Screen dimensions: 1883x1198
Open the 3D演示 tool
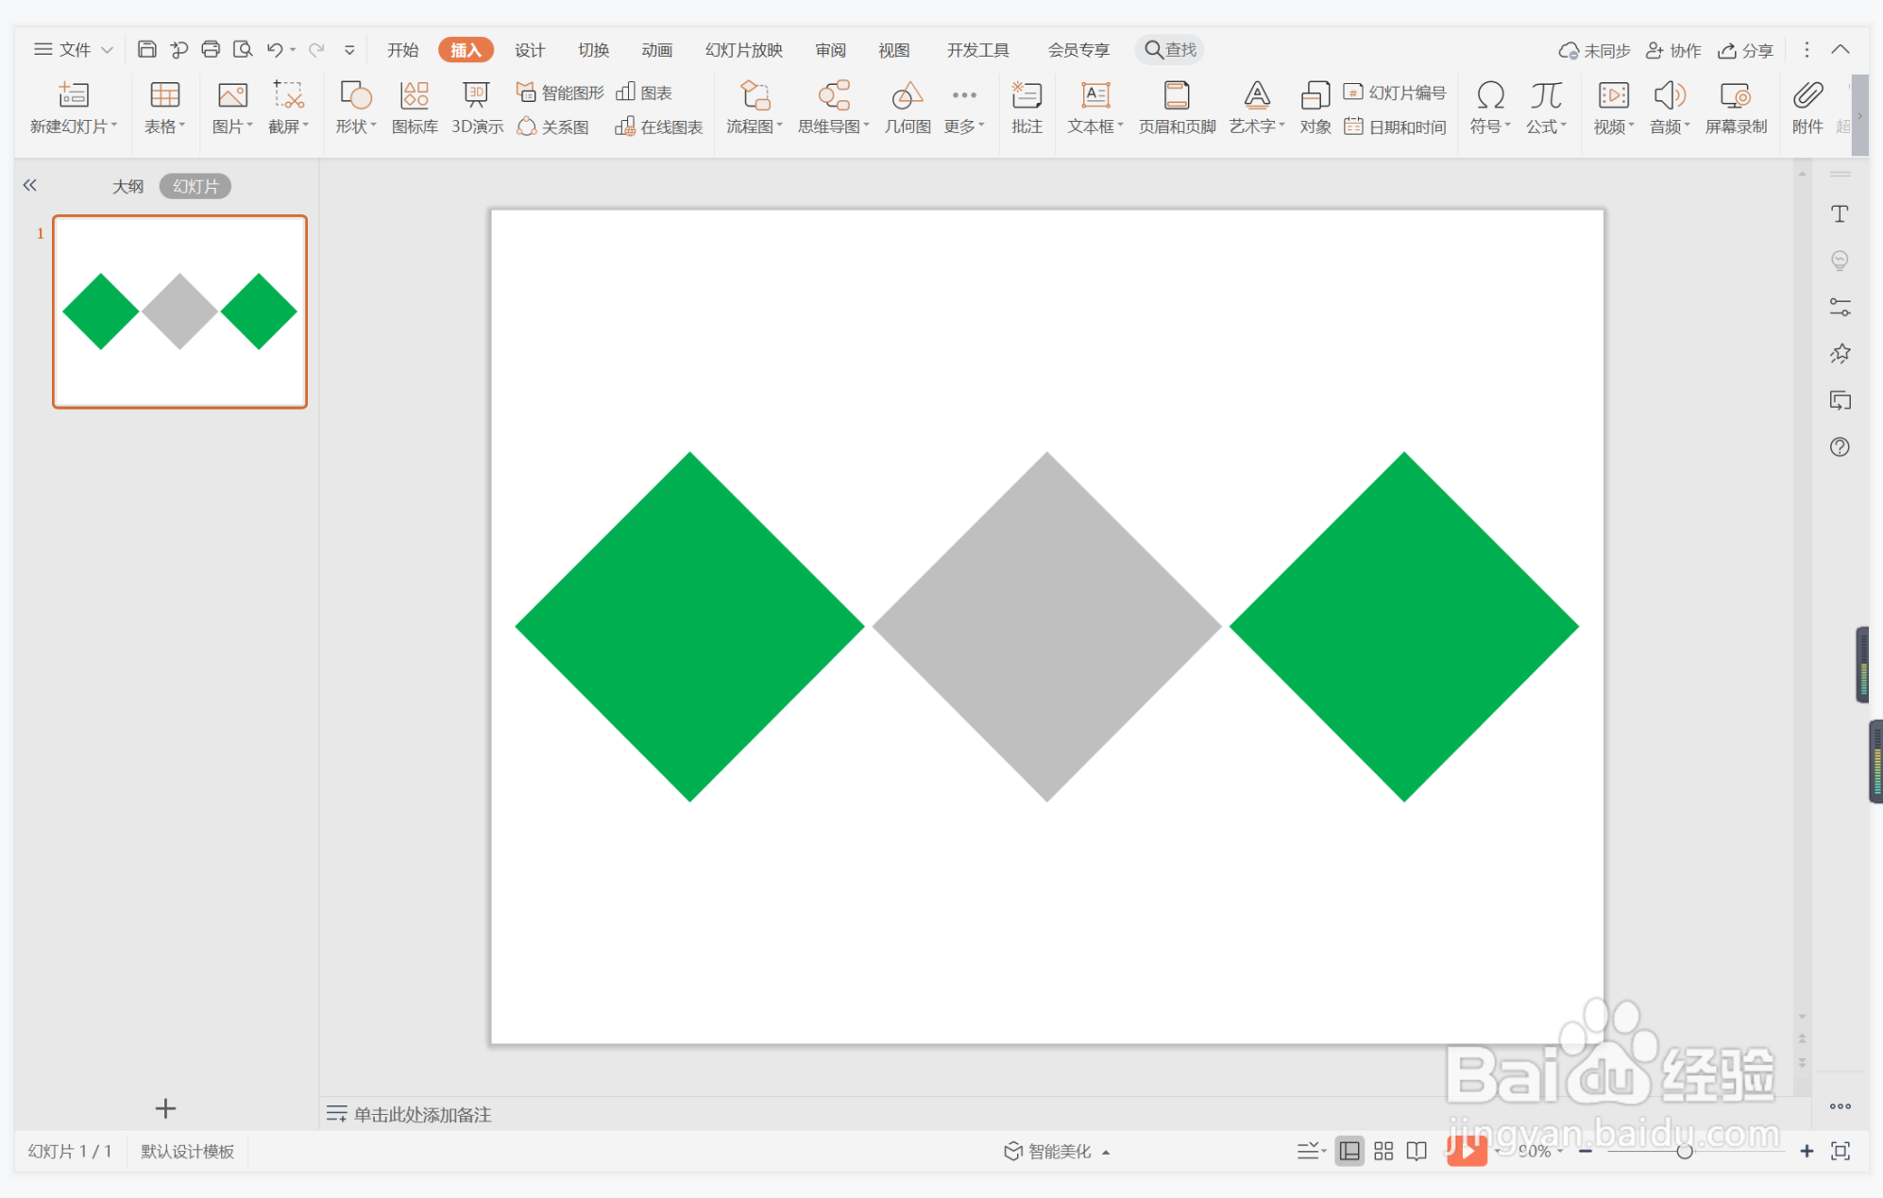pos(476,107)
